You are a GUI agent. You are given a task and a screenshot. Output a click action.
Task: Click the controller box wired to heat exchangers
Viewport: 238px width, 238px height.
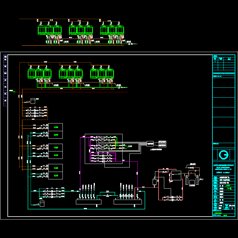(x=150, y=144)
